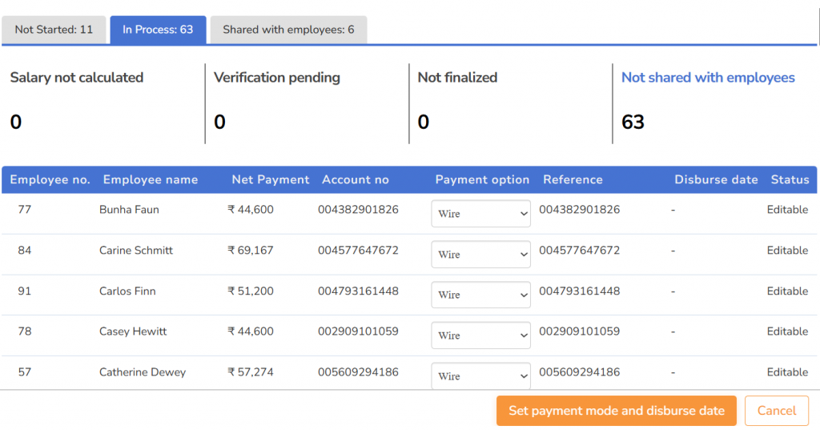Change payment option for Casey Hewitt

click(480, 336)
